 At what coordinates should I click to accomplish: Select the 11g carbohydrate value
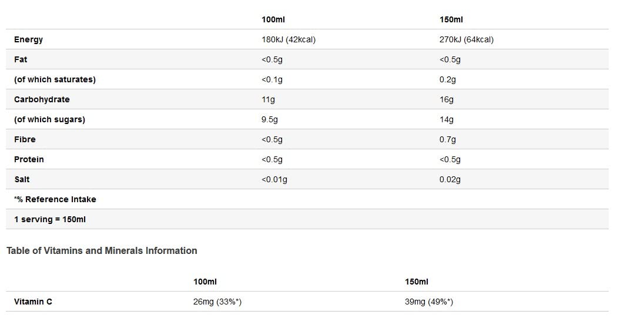[x=268, y=99]
